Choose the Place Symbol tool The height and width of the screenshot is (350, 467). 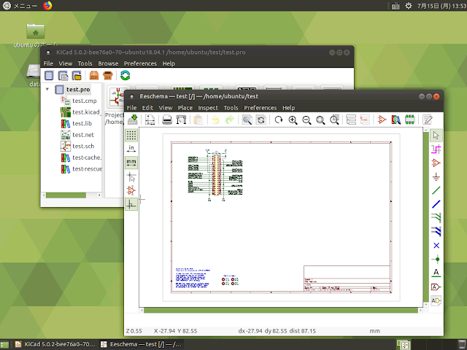(436, 163)
